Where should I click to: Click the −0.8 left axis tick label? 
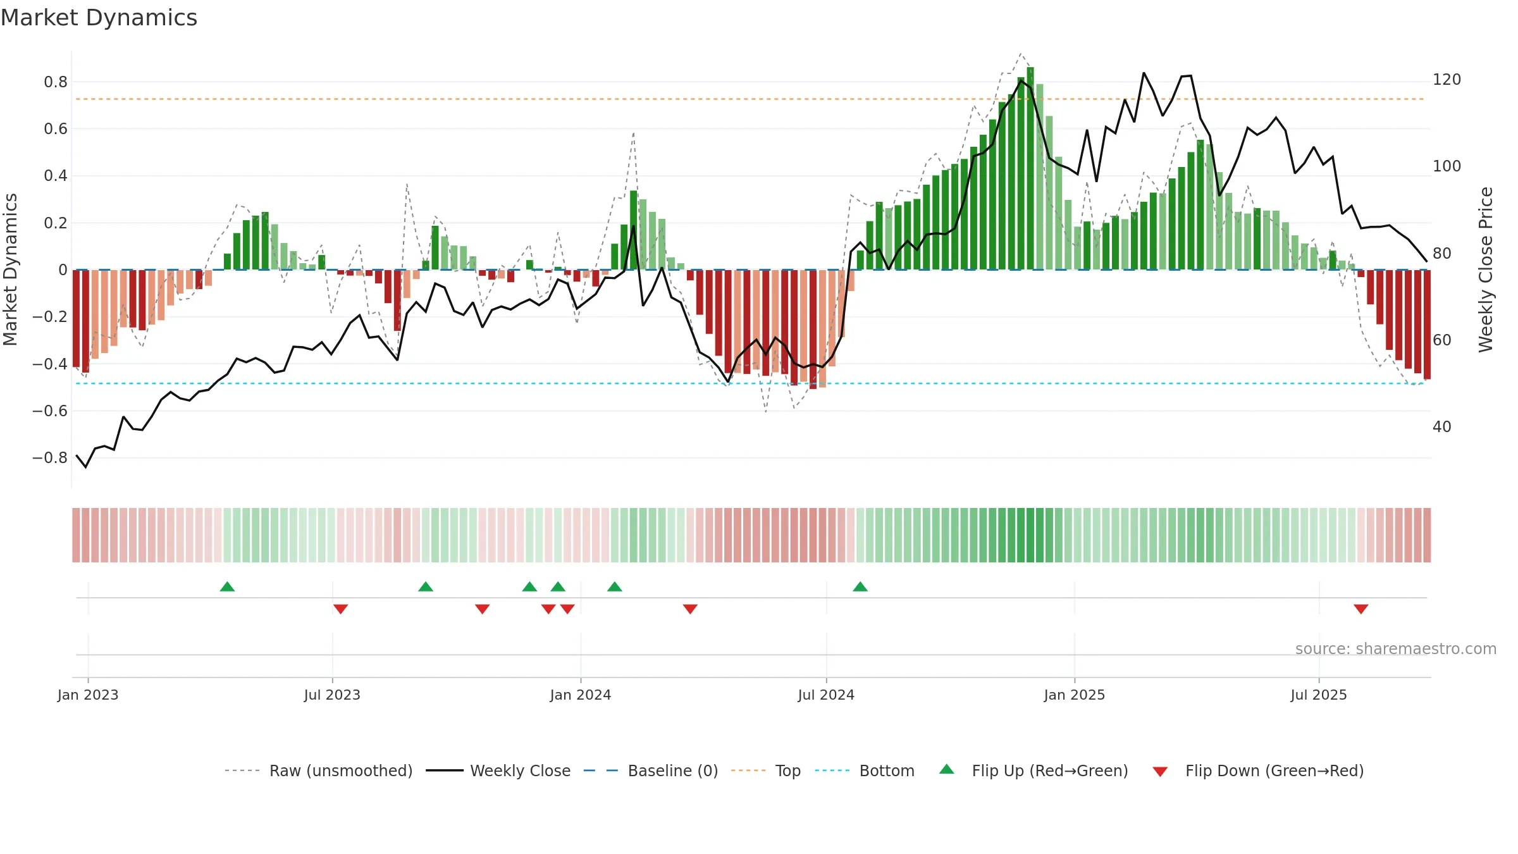50,458
